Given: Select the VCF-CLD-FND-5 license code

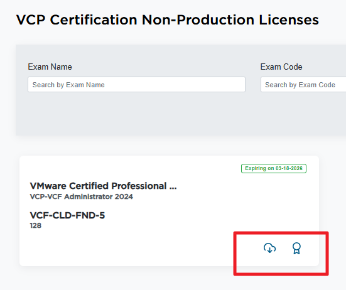Looking at the screenshot, I should pos(67,215).
